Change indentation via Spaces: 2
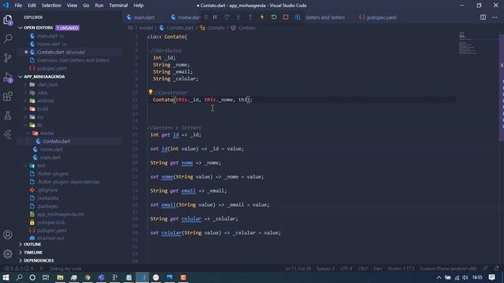 pyautogui.click(x=325, y=269)
